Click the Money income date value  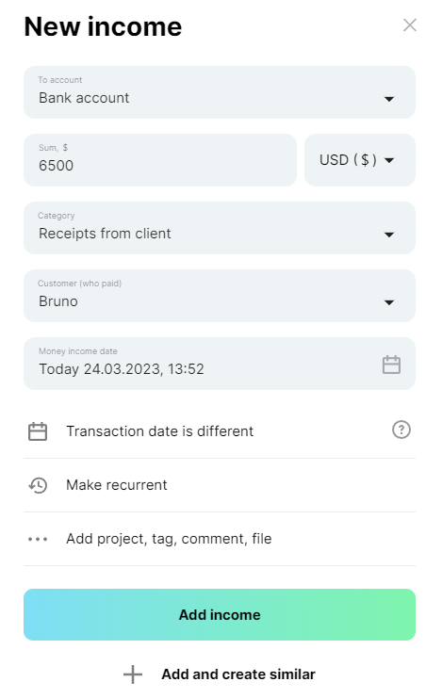[x=122, y=369]
